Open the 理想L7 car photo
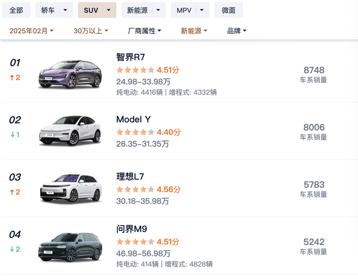This screenshot has height=280, width=358. 70,188
